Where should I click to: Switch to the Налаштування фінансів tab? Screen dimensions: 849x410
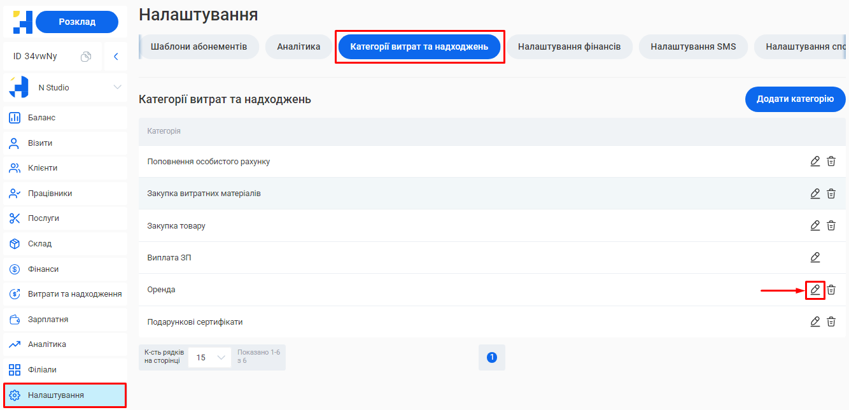pyautogui.click(x=570, y=46)
